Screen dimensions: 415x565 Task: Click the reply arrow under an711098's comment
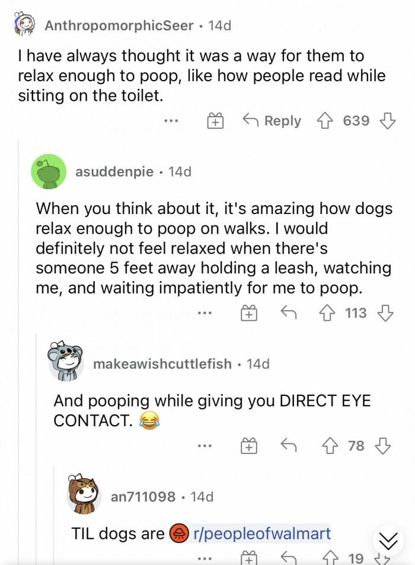pyautogui.click(x=289, y=557)
